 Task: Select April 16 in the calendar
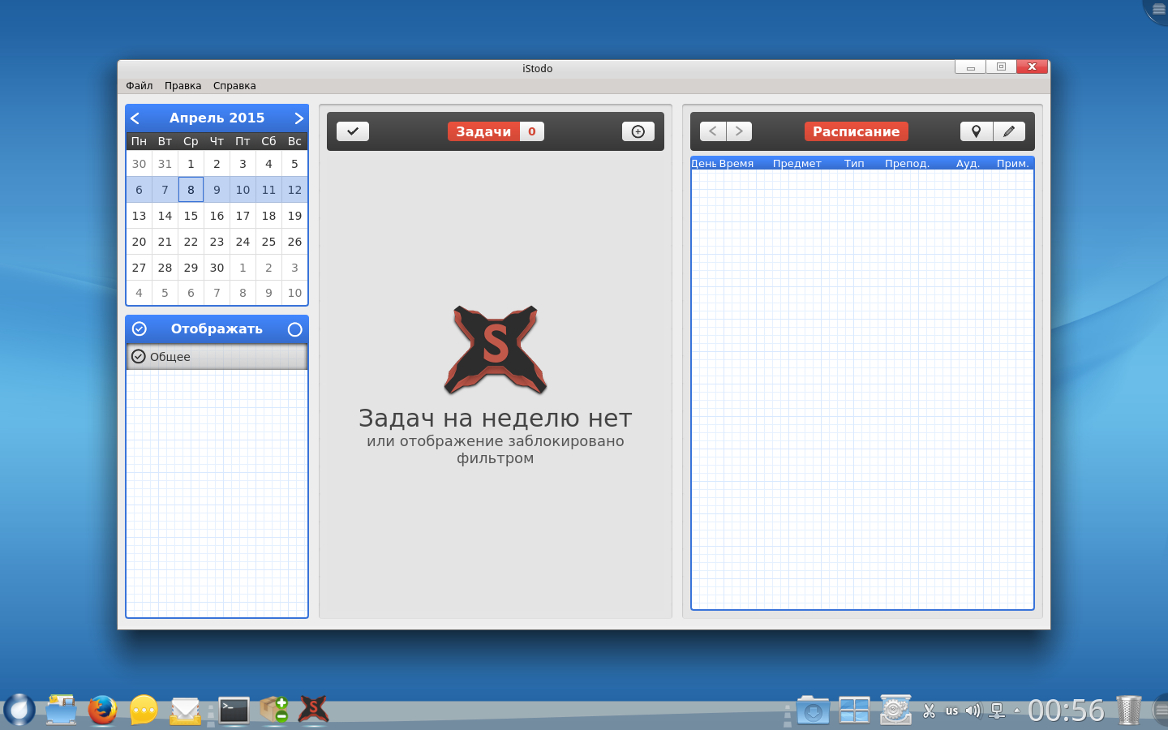217,216
